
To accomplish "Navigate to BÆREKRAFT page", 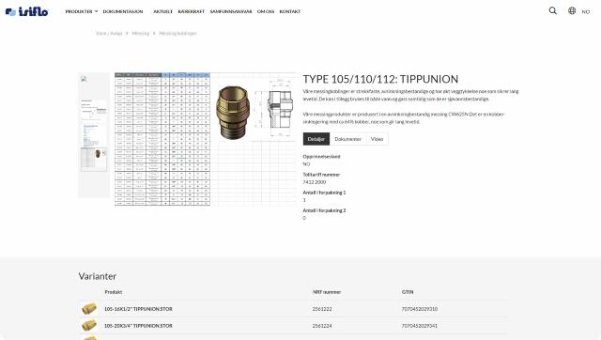I will pos(192,11).
